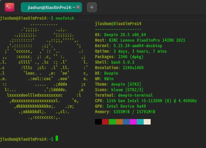
Task: Click the Theme value 'deepin [GTK3]'
Action: coord(126,85)
